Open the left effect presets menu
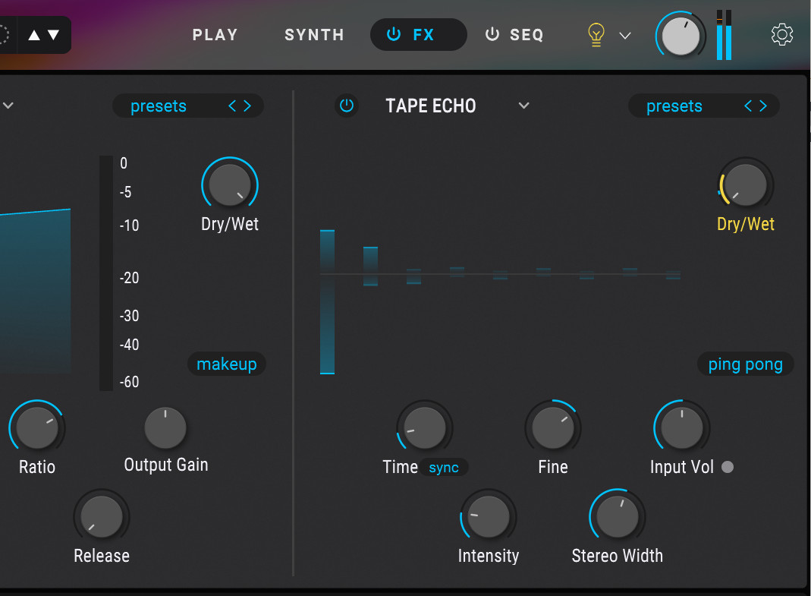The width and height of the screenshot is (811, 596). coord(159,106)
